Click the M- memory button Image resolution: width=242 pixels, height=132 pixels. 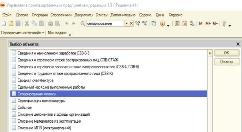pos(215,24)
